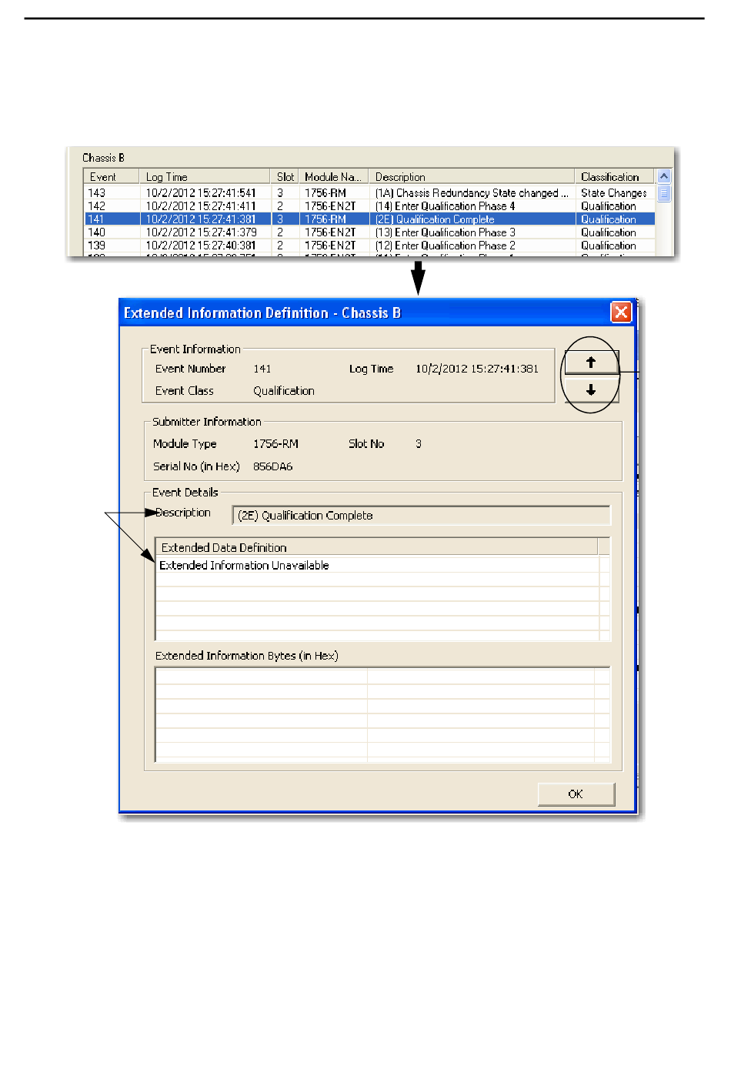Viewport: 731px width, 1076px height.
Task: Select event row 139 in Chassis B
Action: pyautogui.click(x=369, y=246)
